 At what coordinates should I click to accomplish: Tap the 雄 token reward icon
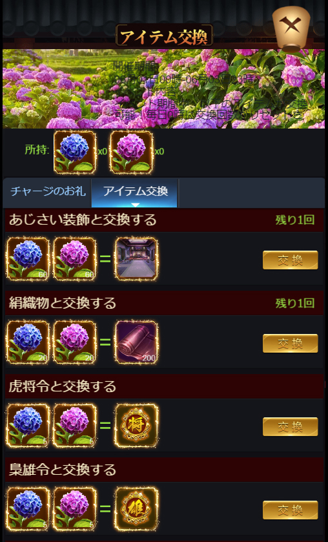pos(136,508)
